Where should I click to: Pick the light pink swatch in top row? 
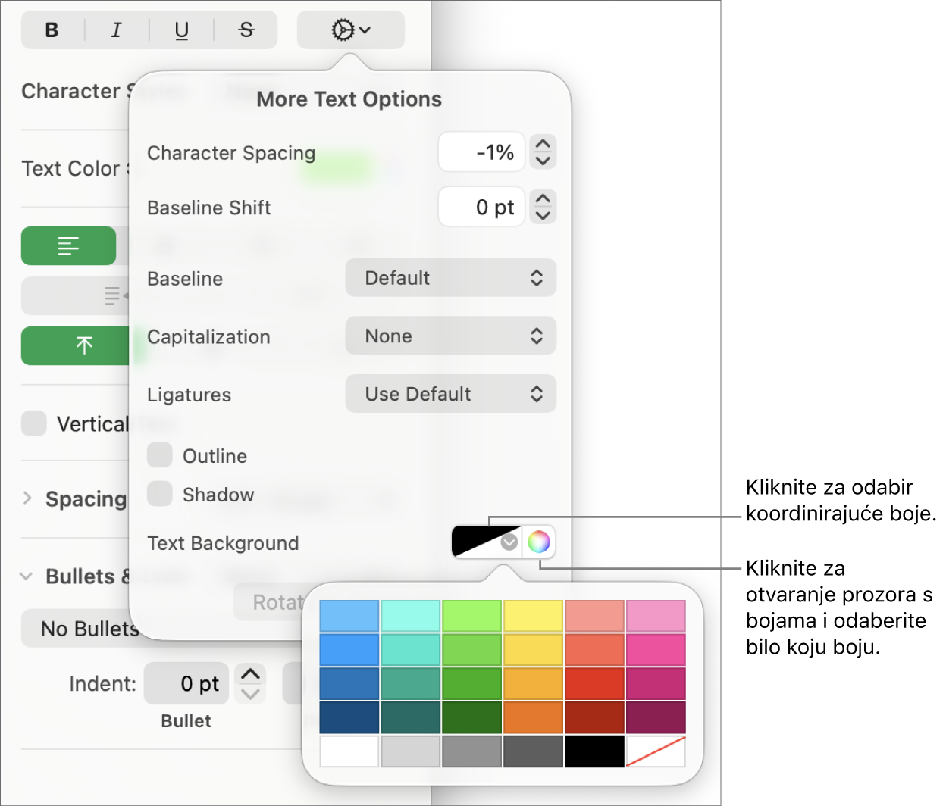[656, 616]
